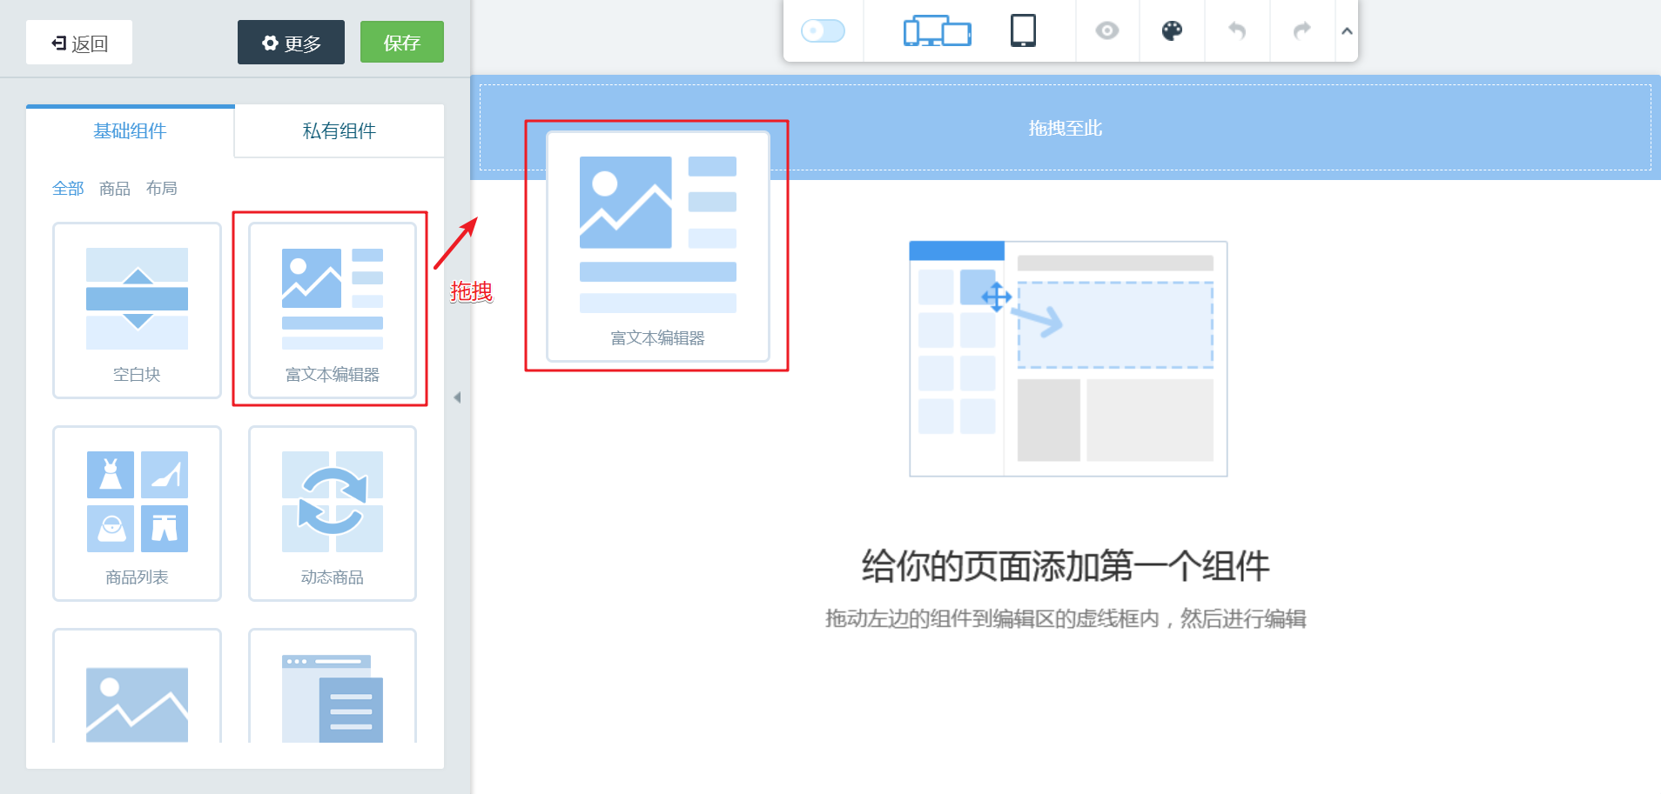Screen dimensions: 1661x794
Task: Select the 空白块 component
Action: [136, 310]
